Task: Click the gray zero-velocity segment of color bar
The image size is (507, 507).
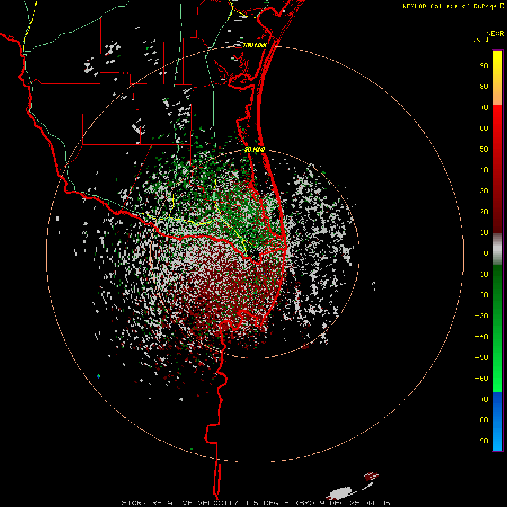Action: click(497, 250)
